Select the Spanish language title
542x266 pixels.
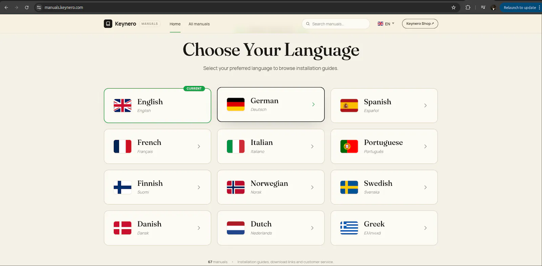point(377,102)
